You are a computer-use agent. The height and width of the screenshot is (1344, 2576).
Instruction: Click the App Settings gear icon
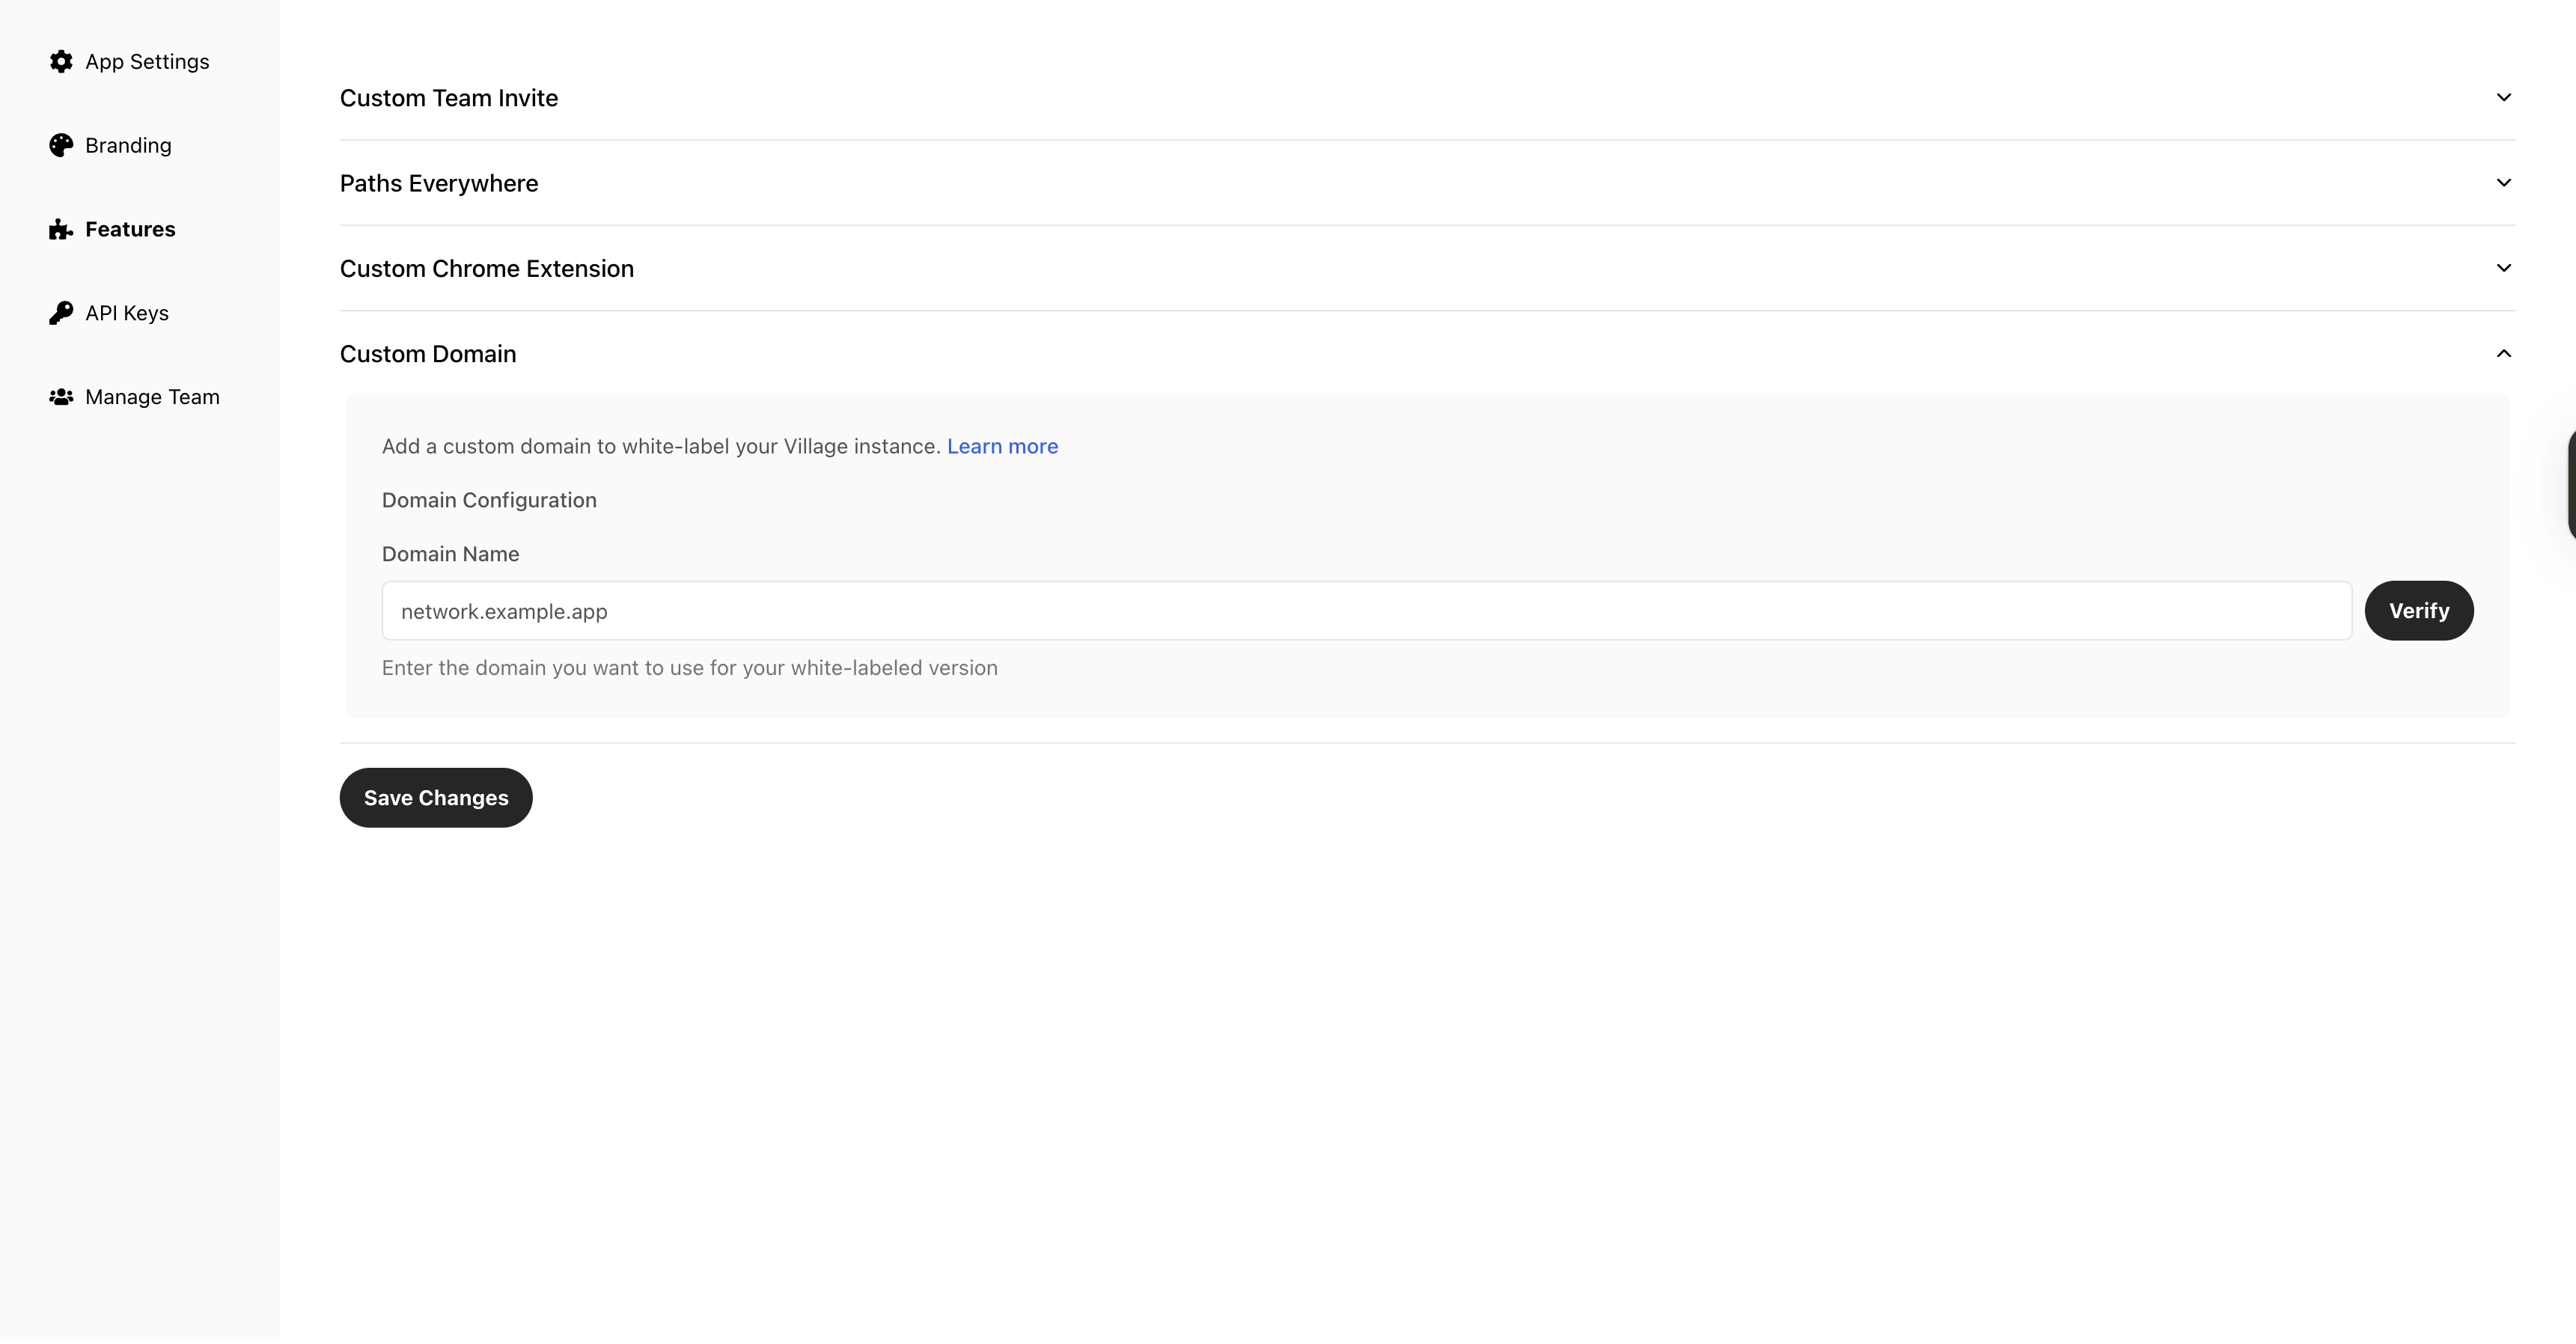[x=61, y=62]
